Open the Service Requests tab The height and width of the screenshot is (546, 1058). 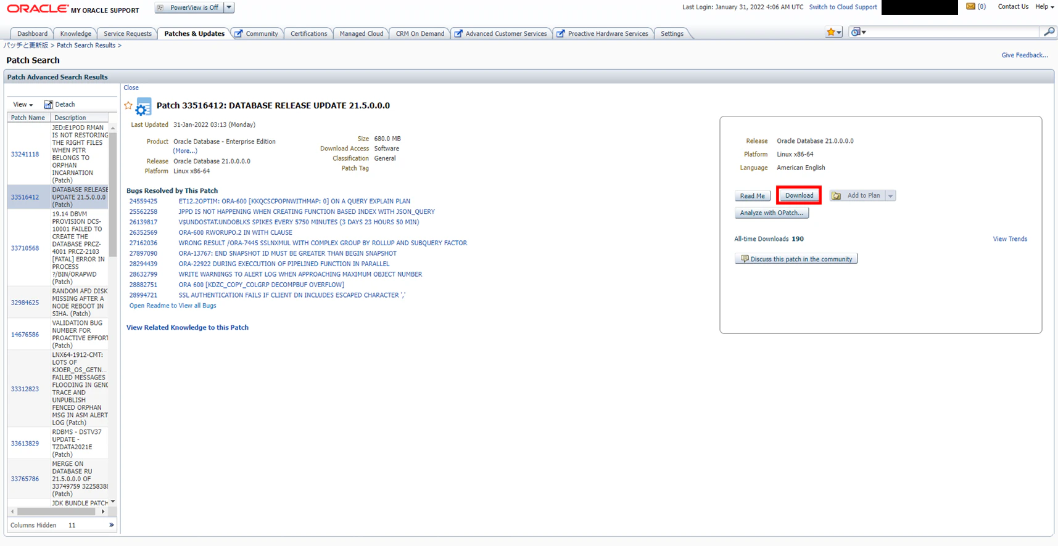click(128, 33)
